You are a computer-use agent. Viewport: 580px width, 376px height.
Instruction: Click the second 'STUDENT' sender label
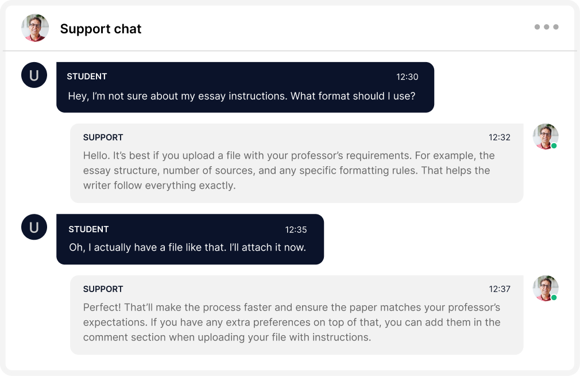(88, 229)
